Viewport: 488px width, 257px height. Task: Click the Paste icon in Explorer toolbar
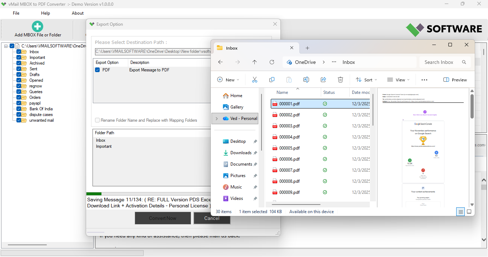pyautogui.click(x=289, y=79)
